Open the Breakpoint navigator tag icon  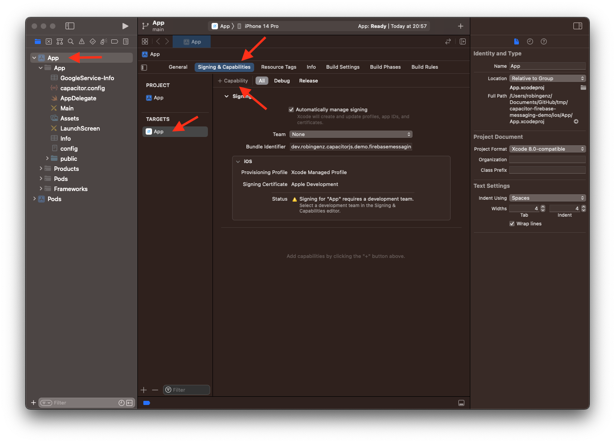click(x=114, y=41)
